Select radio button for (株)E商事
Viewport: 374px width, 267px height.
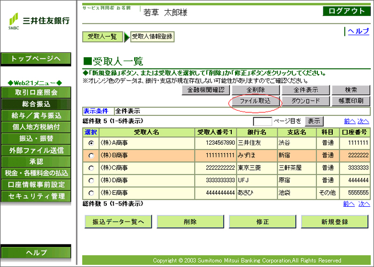tap(91, 193)
